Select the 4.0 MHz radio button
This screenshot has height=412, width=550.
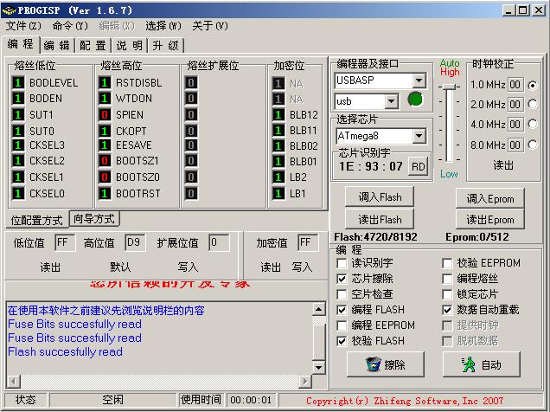(x=533, y=124)
